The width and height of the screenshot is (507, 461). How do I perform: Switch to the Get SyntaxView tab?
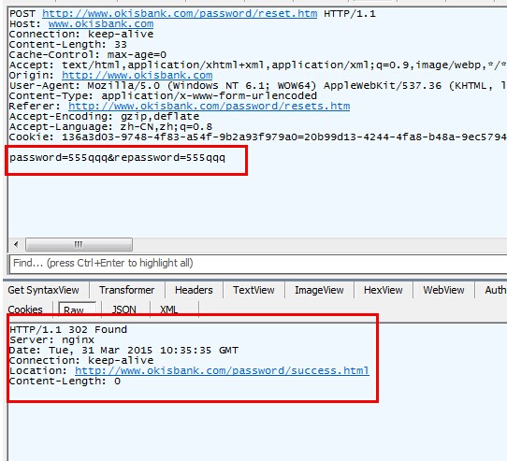(x=44, y=290)
